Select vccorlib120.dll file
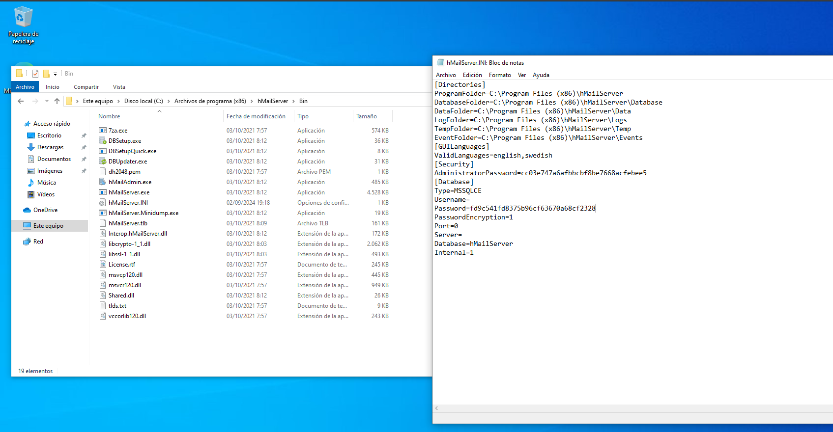This screenshot has width=833, height=432. click(127, 316)
